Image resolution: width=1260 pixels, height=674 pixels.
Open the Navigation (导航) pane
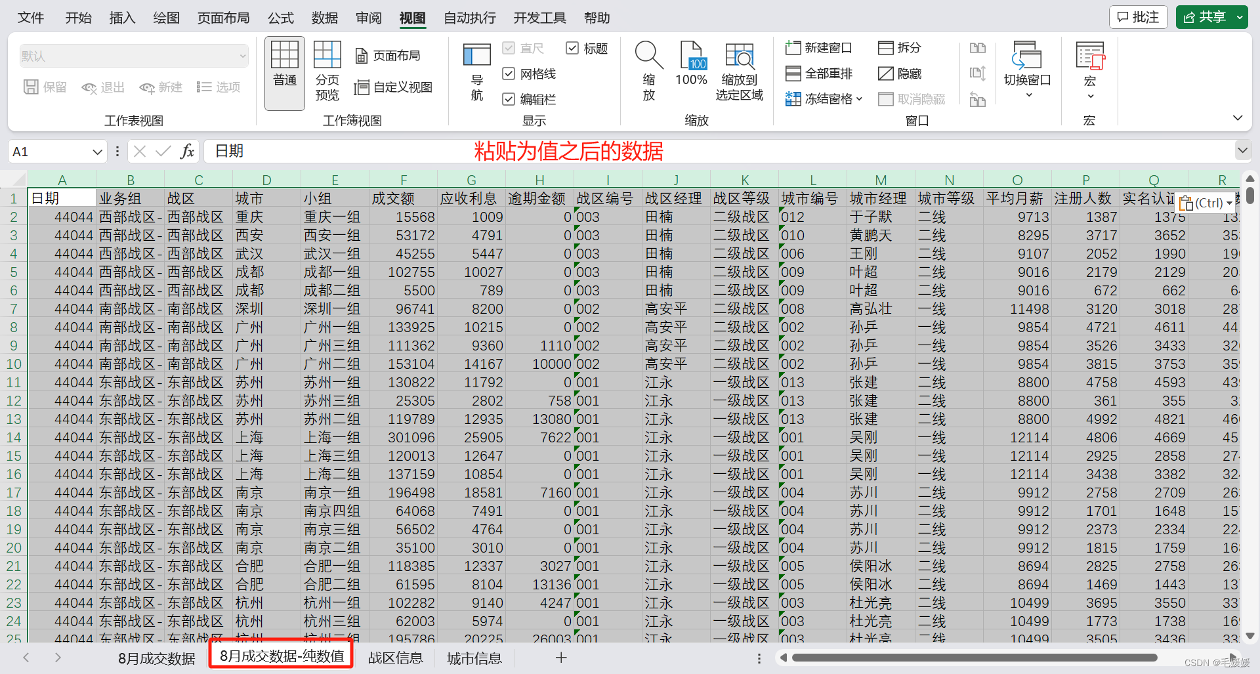pos(477,72)
